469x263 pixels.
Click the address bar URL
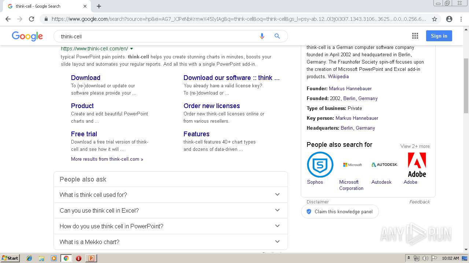[x=239, y=19]
